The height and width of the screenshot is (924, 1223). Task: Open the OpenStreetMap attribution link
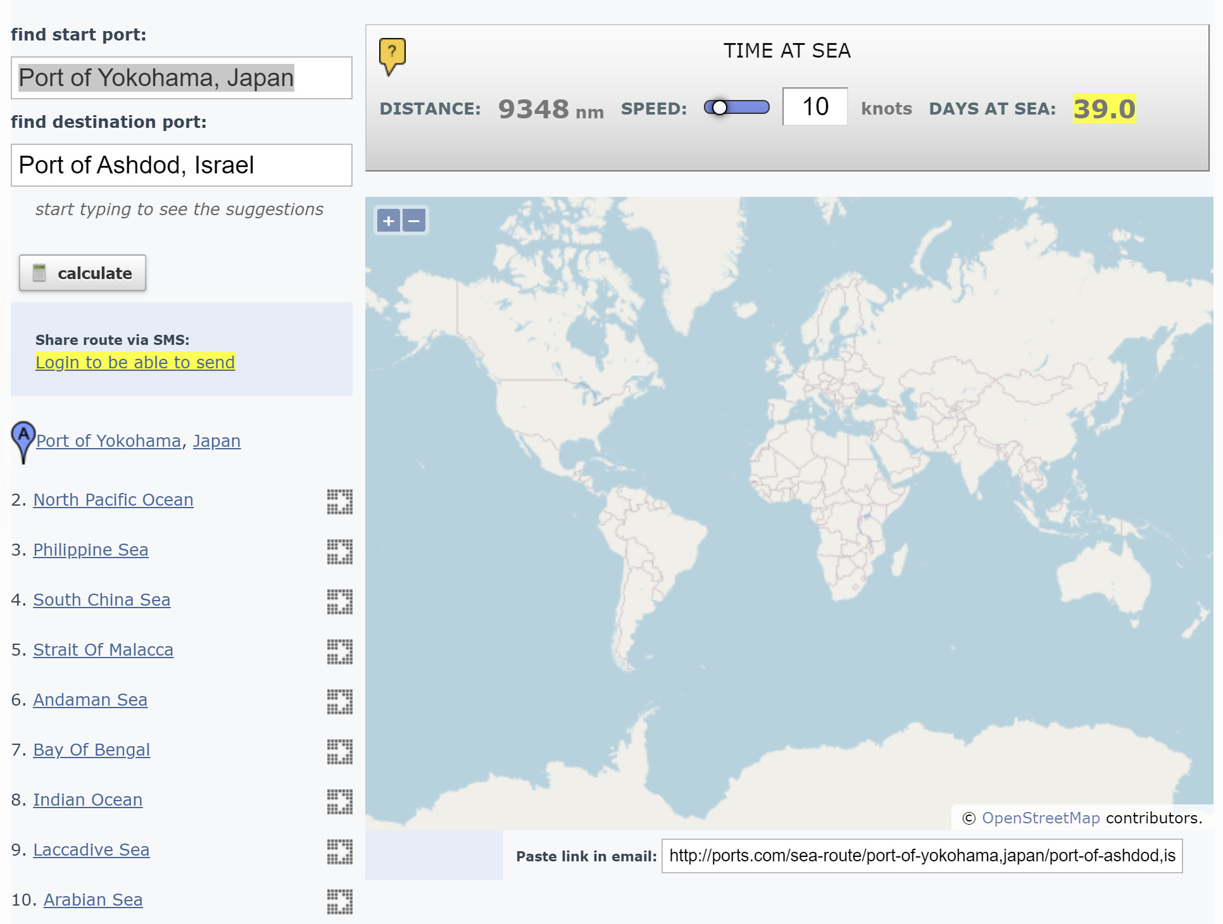[x=1040, y=818]
